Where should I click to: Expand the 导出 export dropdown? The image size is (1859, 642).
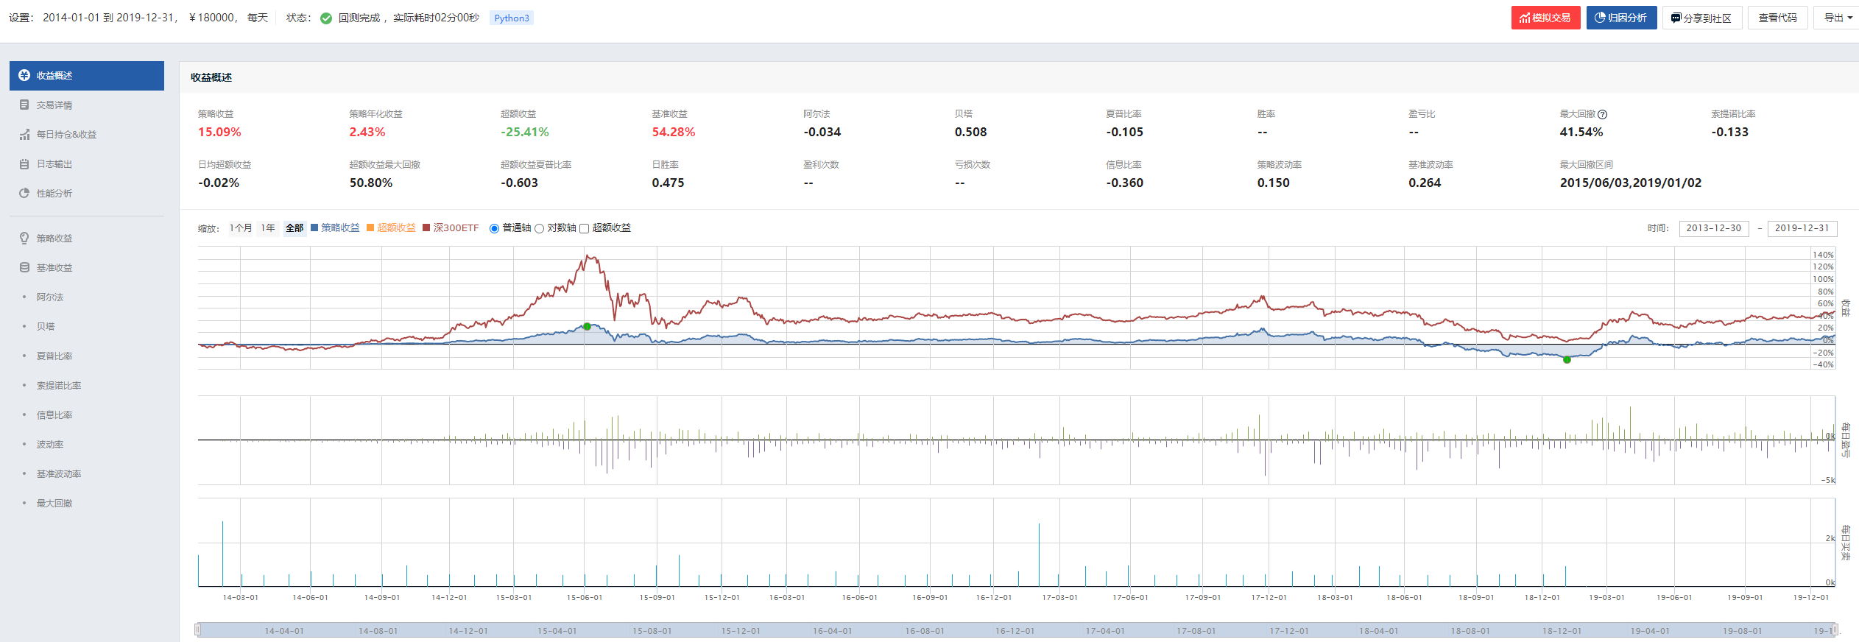pyautogui.click(x=1838, y=18)
